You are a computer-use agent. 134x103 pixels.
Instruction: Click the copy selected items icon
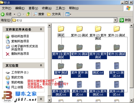point(8,41)
